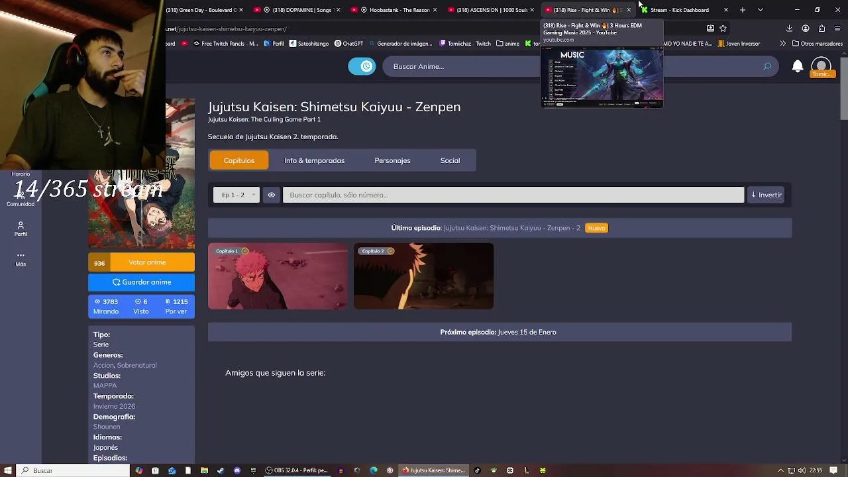
Task: Click the Invertir order button
Action: pyautogui.click(x=766, y=195)
